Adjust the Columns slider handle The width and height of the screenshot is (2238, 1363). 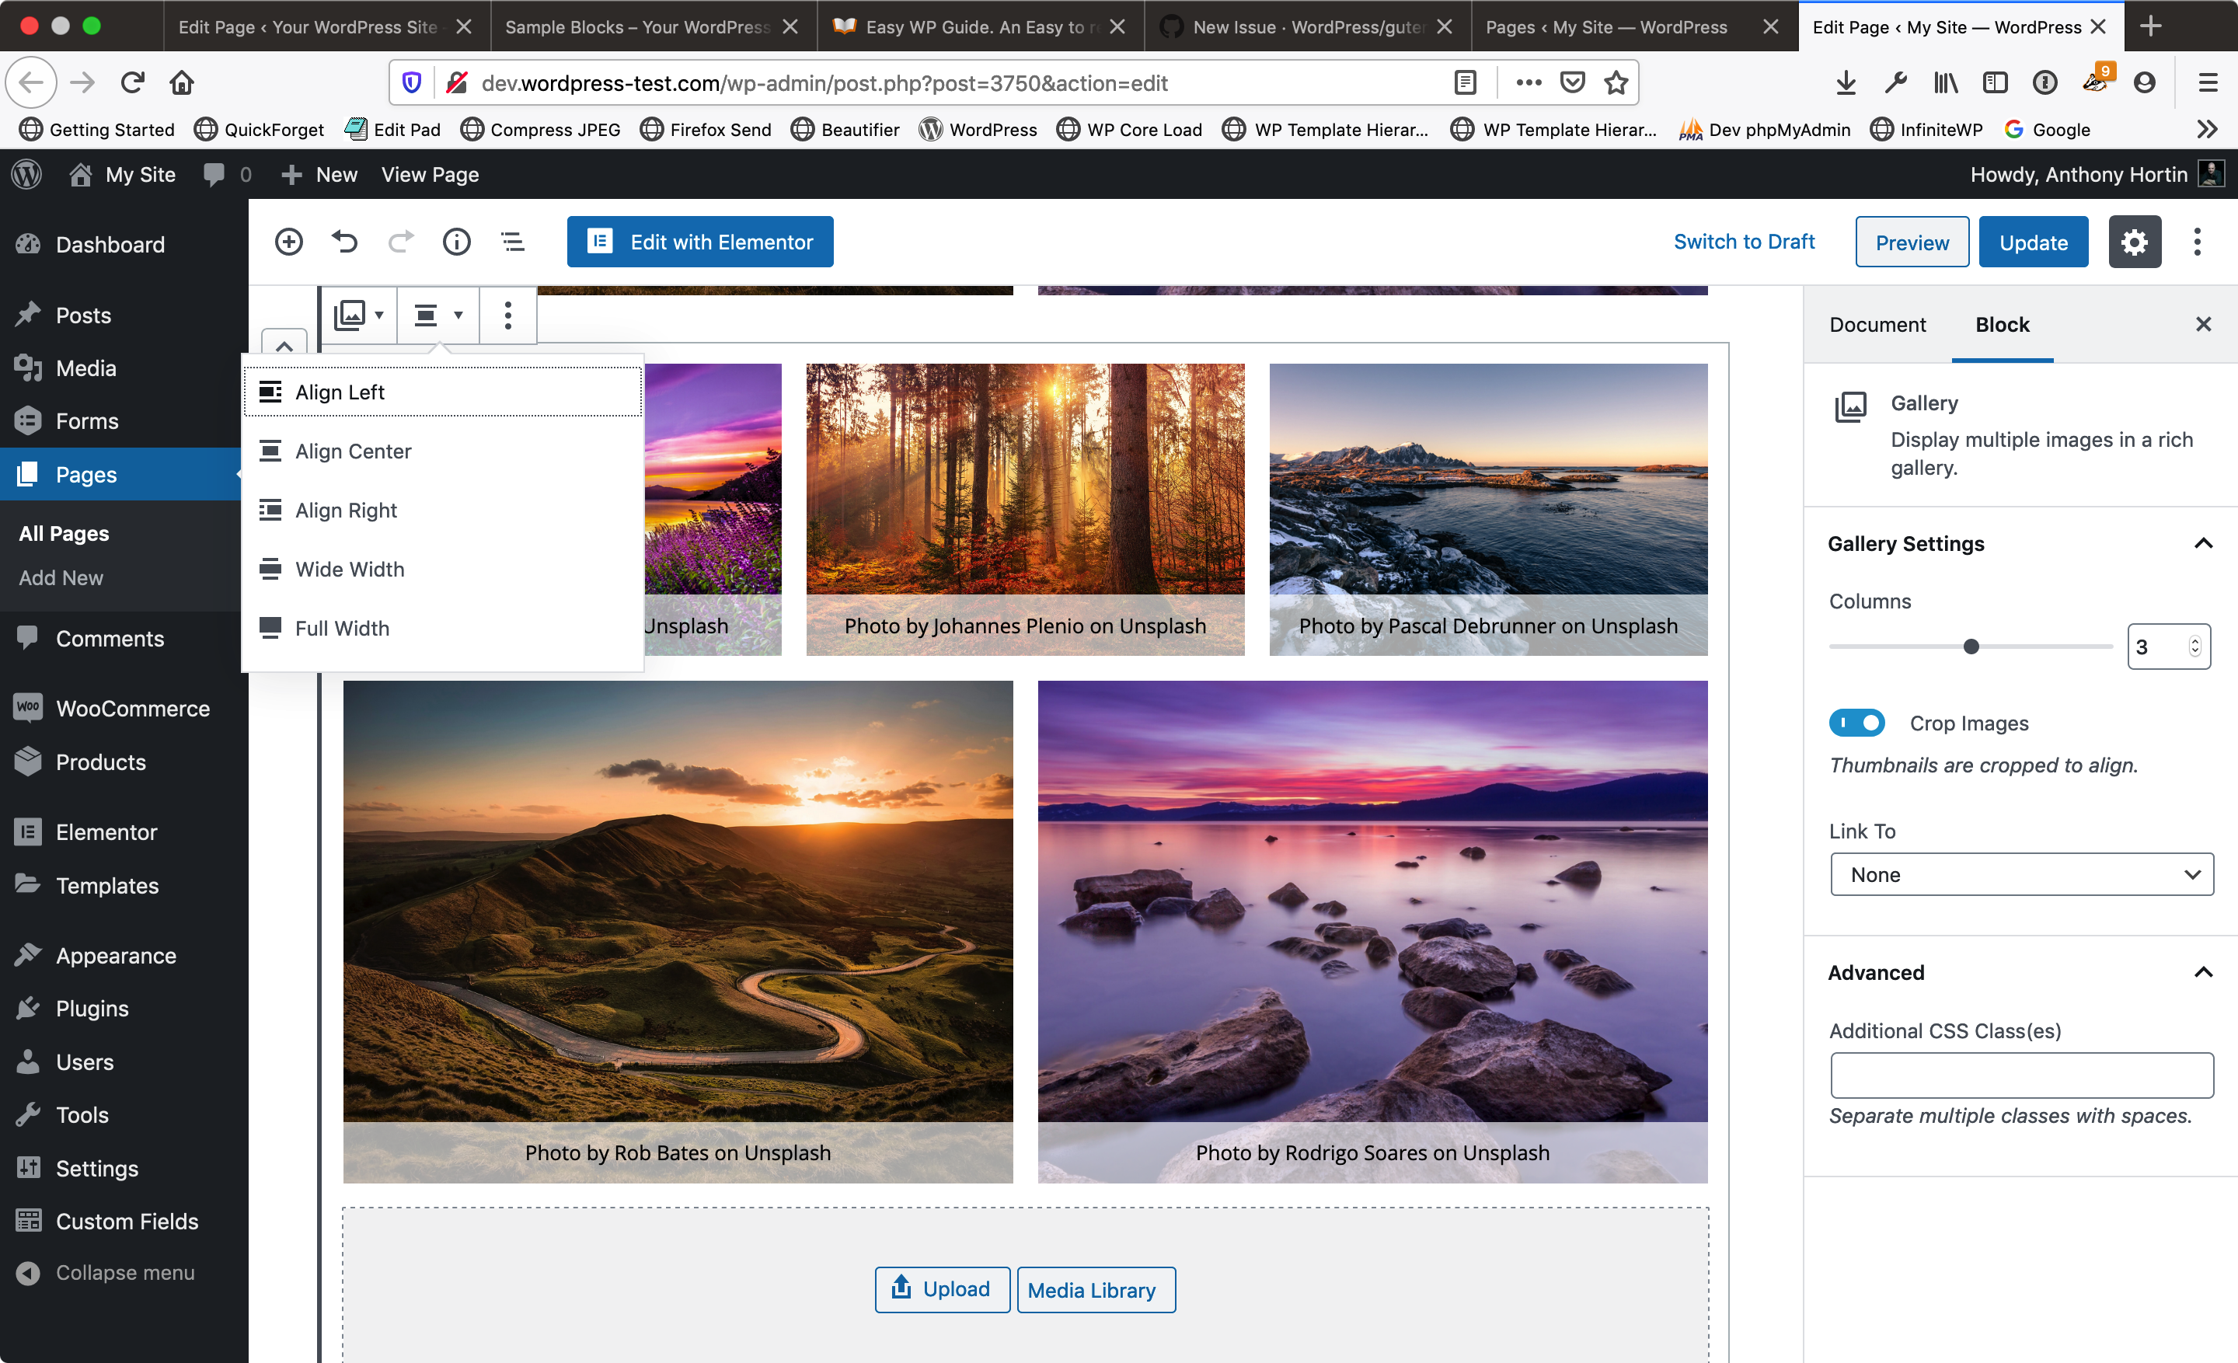point(1970,647)
